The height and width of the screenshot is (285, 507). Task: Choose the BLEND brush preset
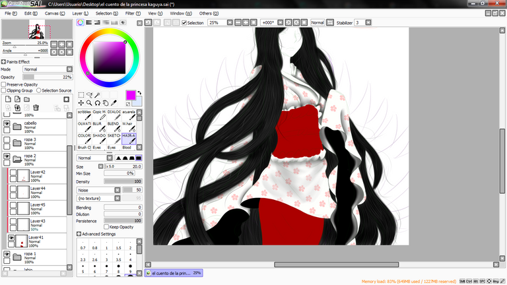coord(114,127)
